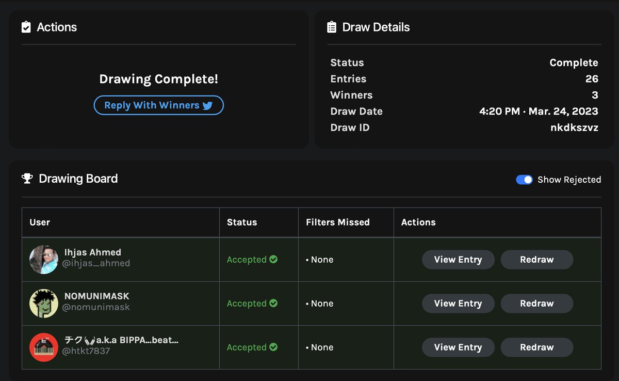Click the Drawing Complete! message

pos(159,79)
